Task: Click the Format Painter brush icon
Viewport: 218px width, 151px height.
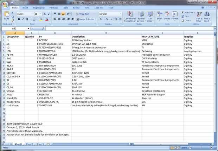Action: coord(13,20)
